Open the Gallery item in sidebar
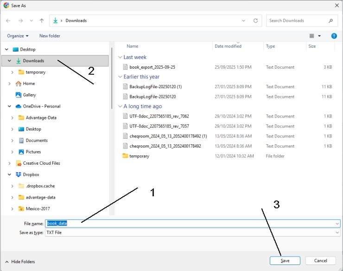The image size is (343, 271). point(29,95)
